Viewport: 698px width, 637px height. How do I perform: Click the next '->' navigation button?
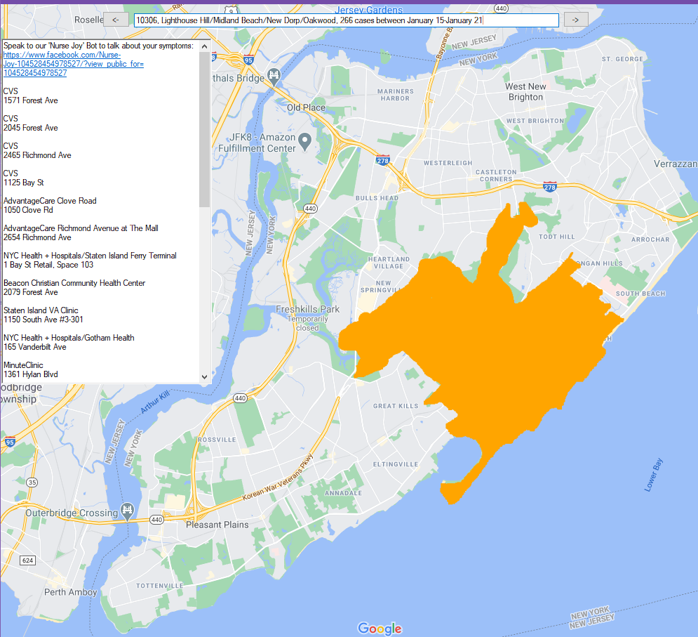(575, 20)
